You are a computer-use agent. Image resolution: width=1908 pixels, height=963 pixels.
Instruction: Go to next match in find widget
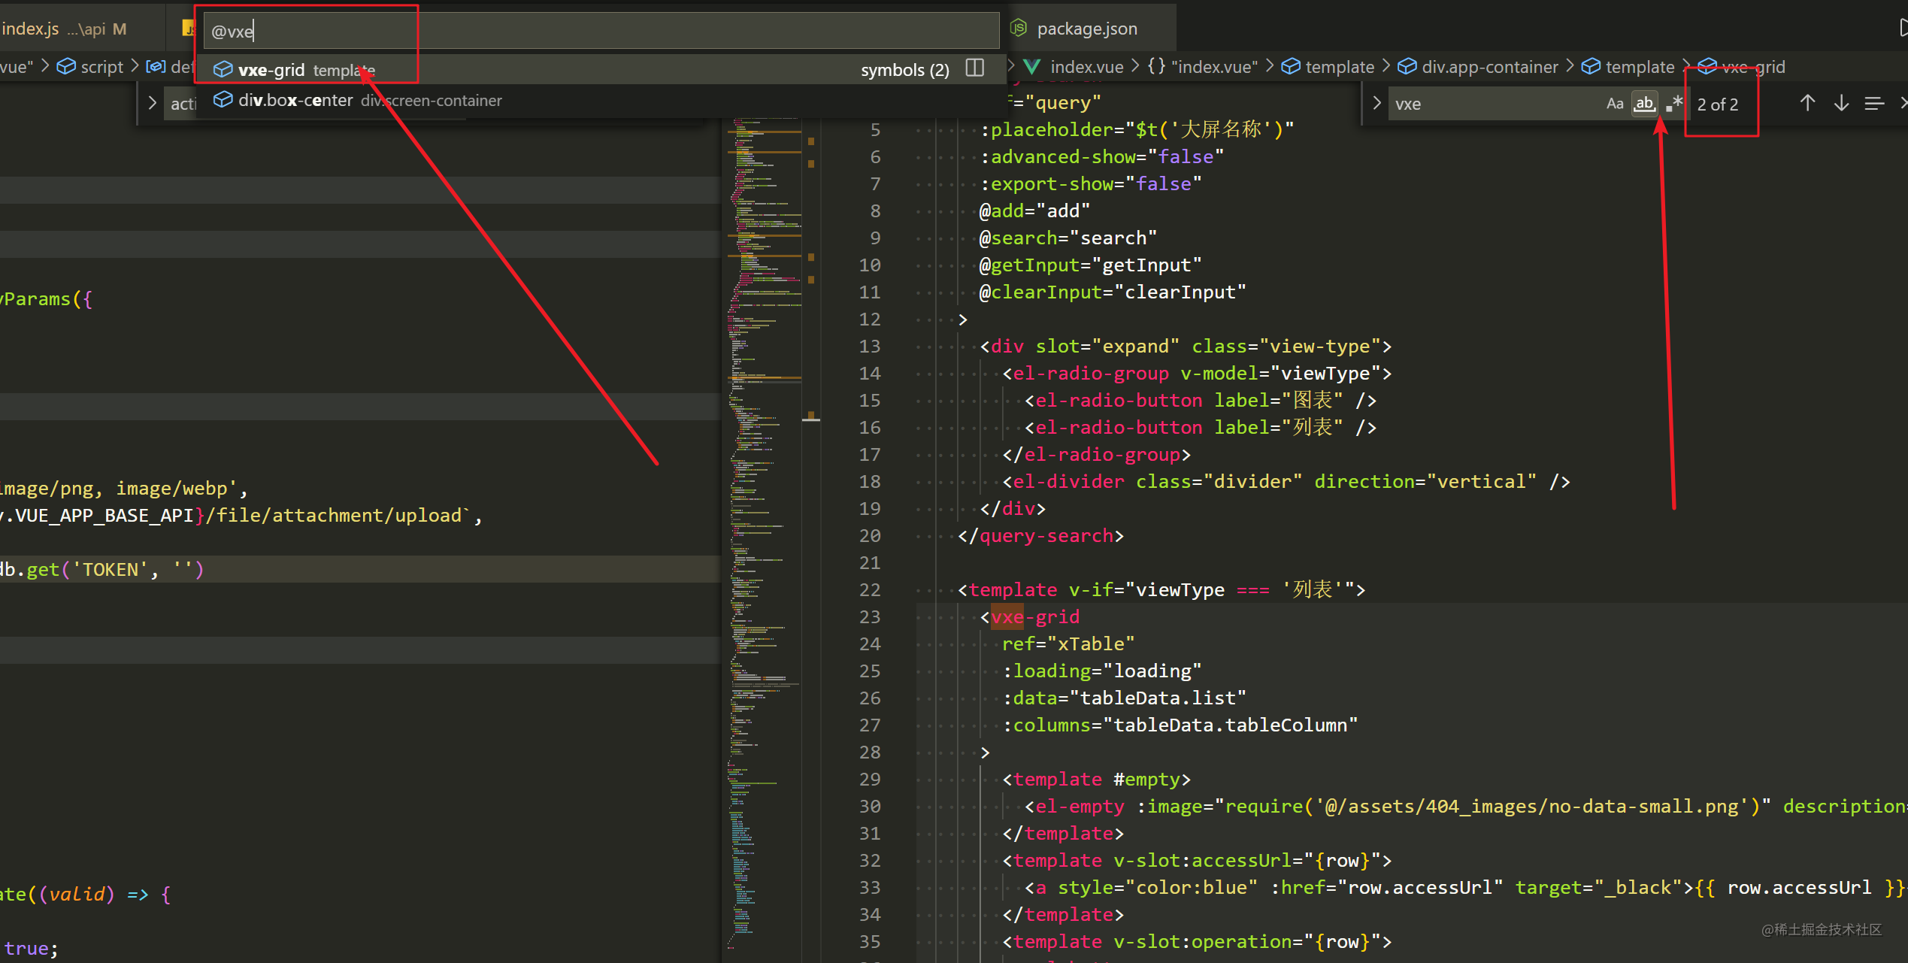pyautogui.click(x=1841, y=104)
